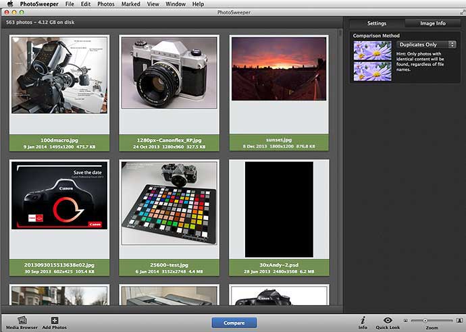Select the Canon Save the date thumbnail
This screenshot has height=332, width=466.
tap(59, 196)
